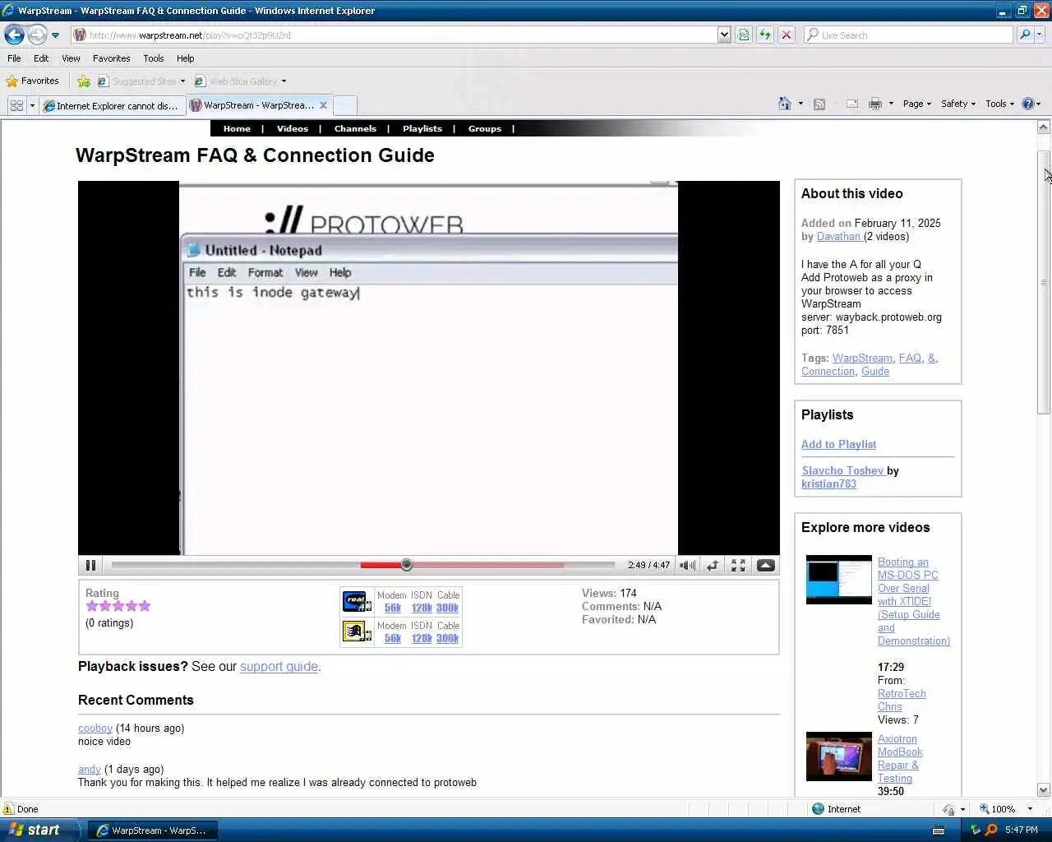Screen dimensions: 1052x842
Task: Open the Safety dropdown menu
Action: point(958,104)
